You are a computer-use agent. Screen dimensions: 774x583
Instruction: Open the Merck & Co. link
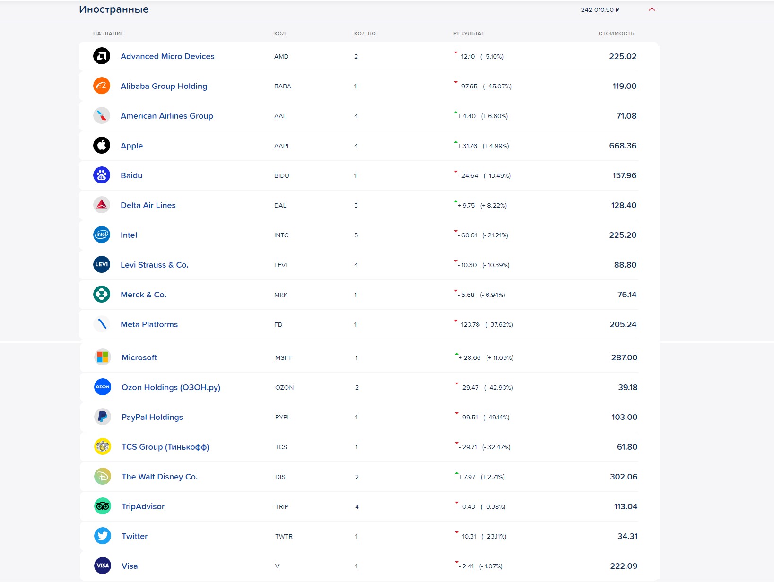[x=143, y=295]
